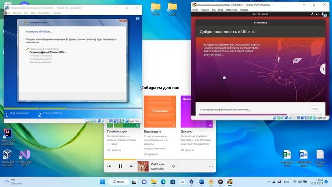Screen dimensions: 332x187
Task: Skip to the next track in music player
Action: [x=132, y=166]
